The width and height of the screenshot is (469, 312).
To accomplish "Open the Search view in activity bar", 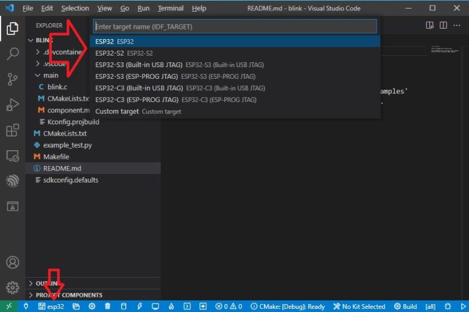I will click(12, 54).
